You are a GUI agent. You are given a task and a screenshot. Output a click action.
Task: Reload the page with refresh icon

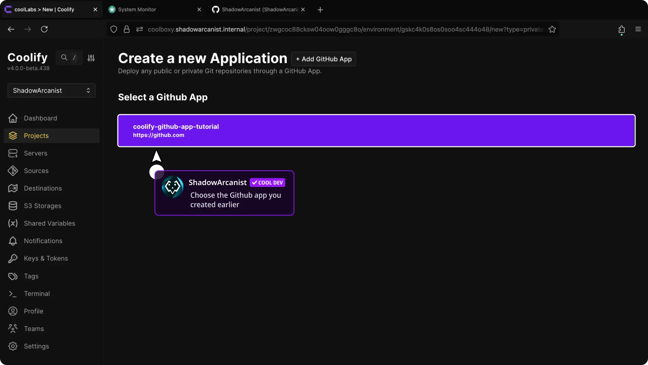(44, 29)
